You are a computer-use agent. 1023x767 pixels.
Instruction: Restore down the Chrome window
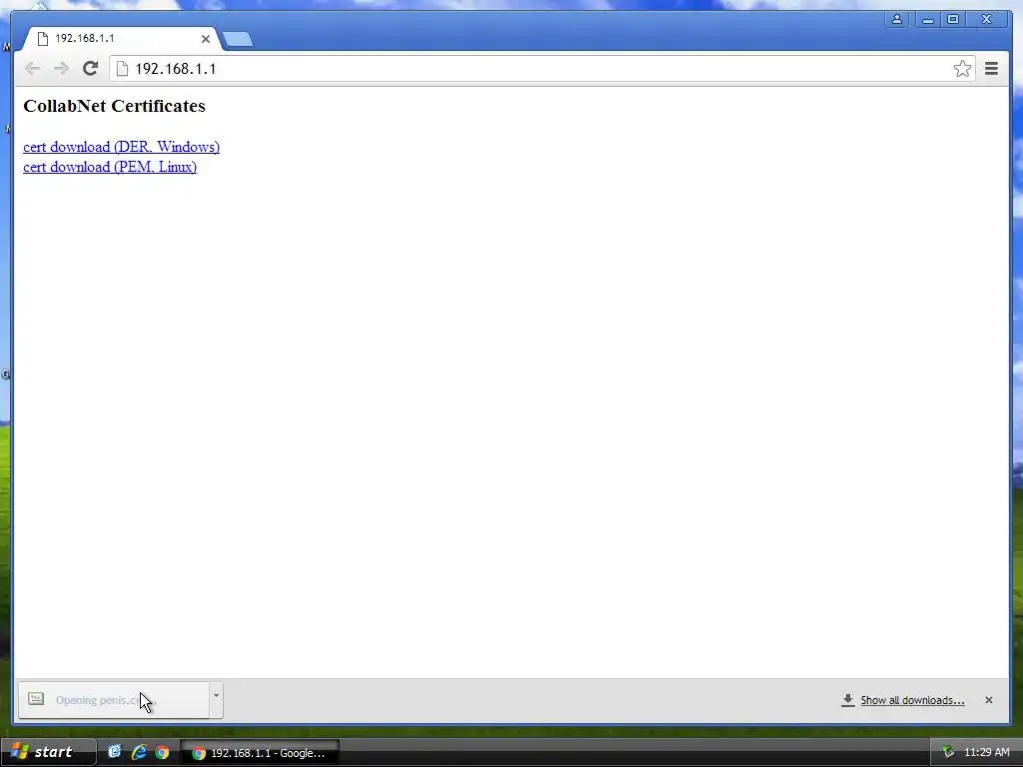[953, 20]
